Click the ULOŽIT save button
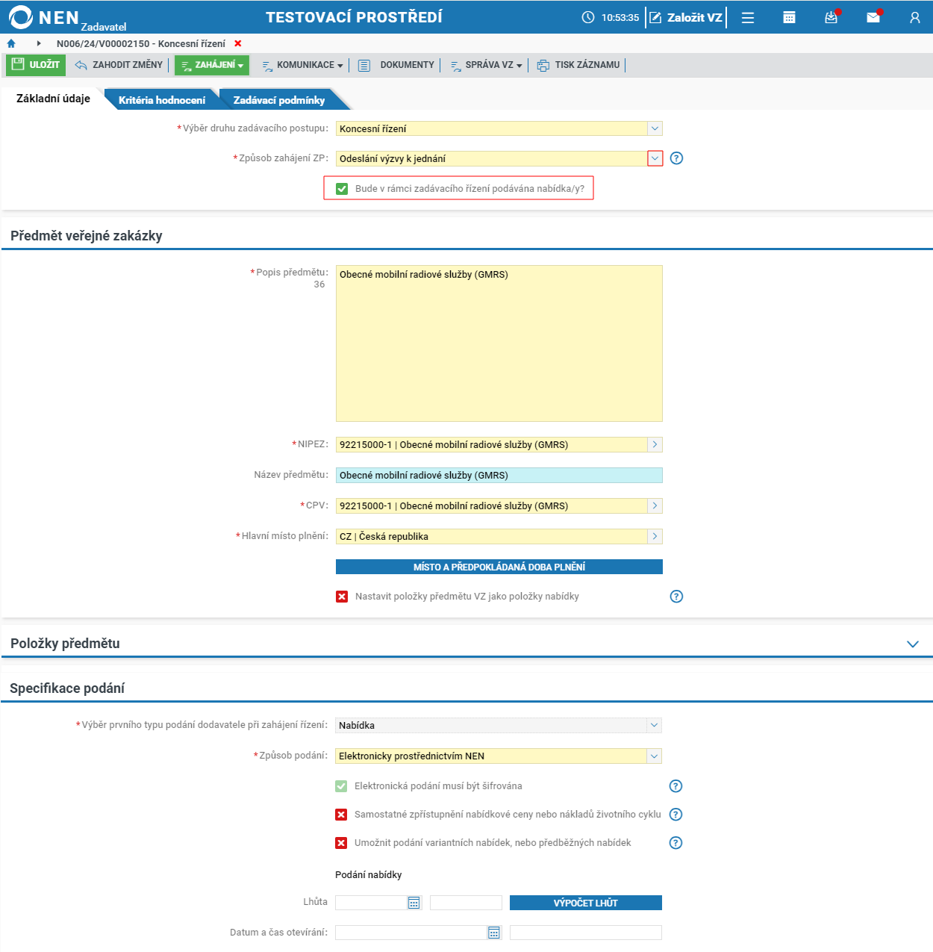This screenshot has width=933, height=952. (36, 65)
